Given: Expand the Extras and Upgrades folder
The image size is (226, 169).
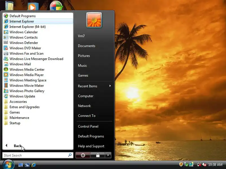Looking at the screenshot, I should click(38, 107).
